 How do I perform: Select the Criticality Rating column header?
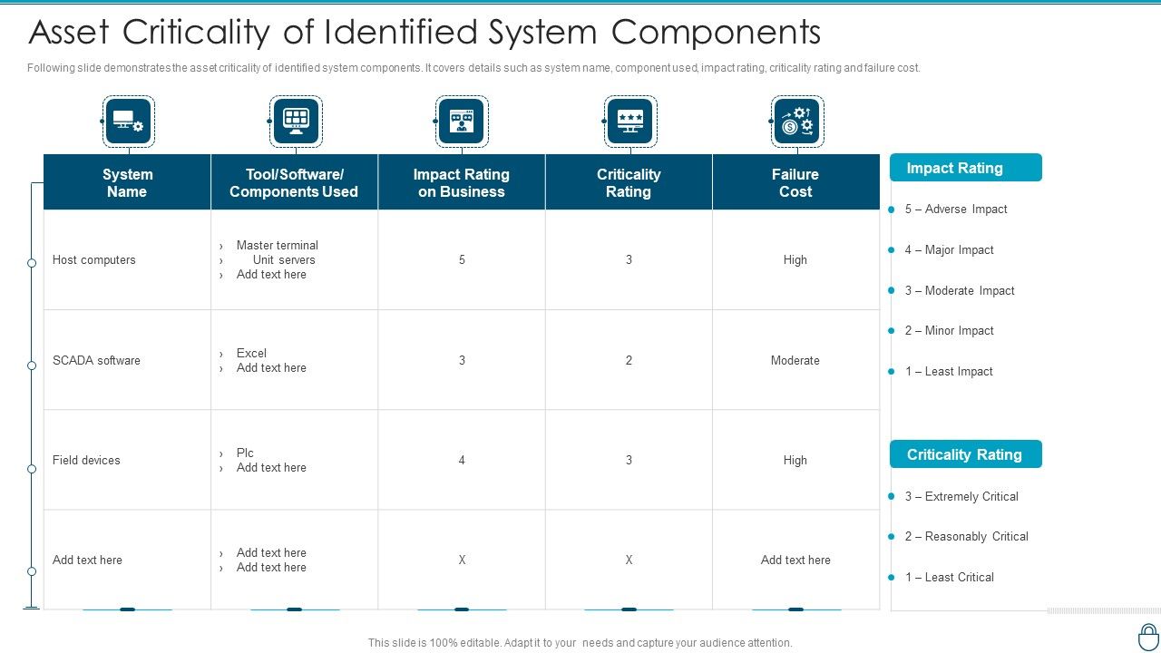tap(629, 182)
